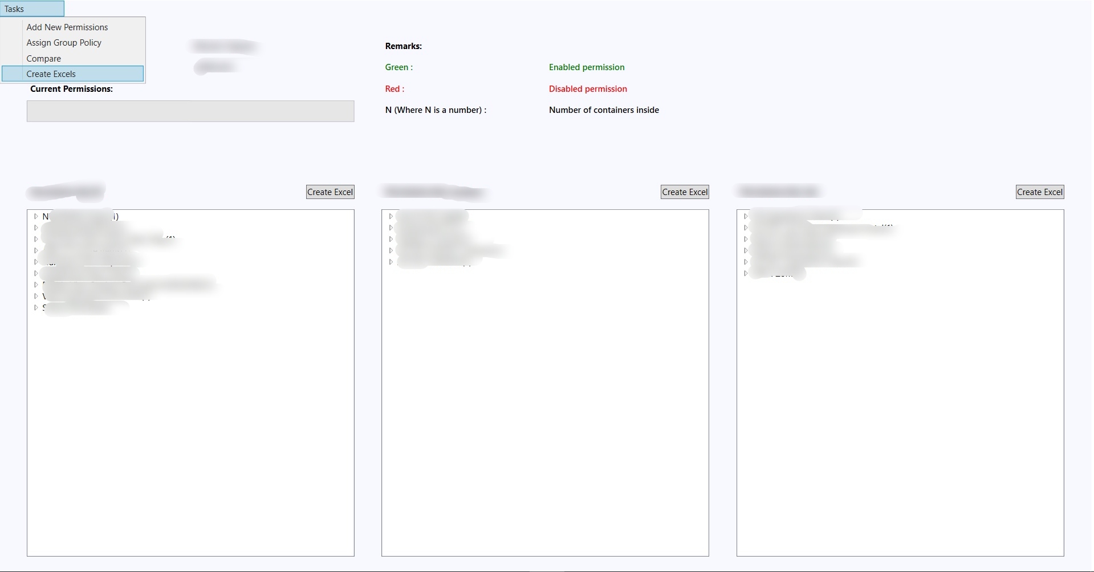The width and height of the screenshot is (1094, 572).
Task: Click Compare in the Tasks menu
Action: point(43,59)
